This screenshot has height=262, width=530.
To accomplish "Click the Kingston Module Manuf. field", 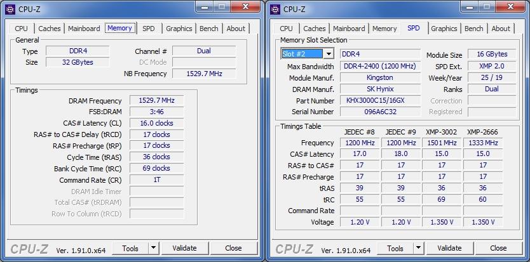I will coord(380,77).
